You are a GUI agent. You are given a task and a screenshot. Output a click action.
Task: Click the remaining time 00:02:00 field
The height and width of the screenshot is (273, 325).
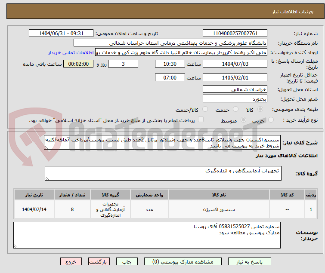[78, 64]
